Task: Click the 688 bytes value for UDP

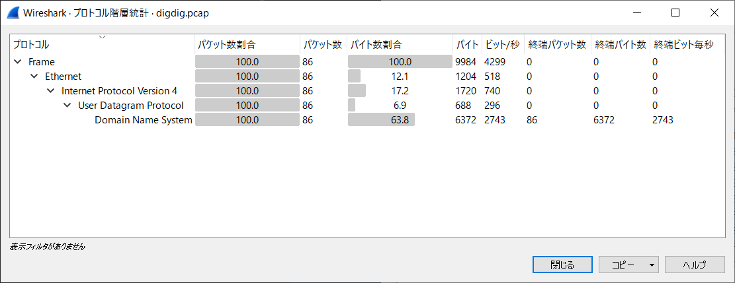Action: [x=463, y=106]
